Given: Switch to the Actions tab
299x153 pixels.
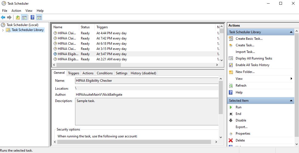Looking at the screenshot, I should pos(88,73).
